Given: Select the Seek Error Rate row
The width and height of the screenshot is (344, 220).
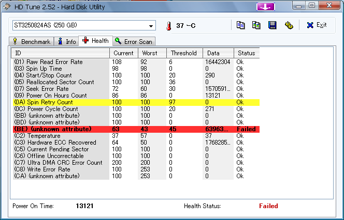Looking at the screenshot, I should (136, 89).
